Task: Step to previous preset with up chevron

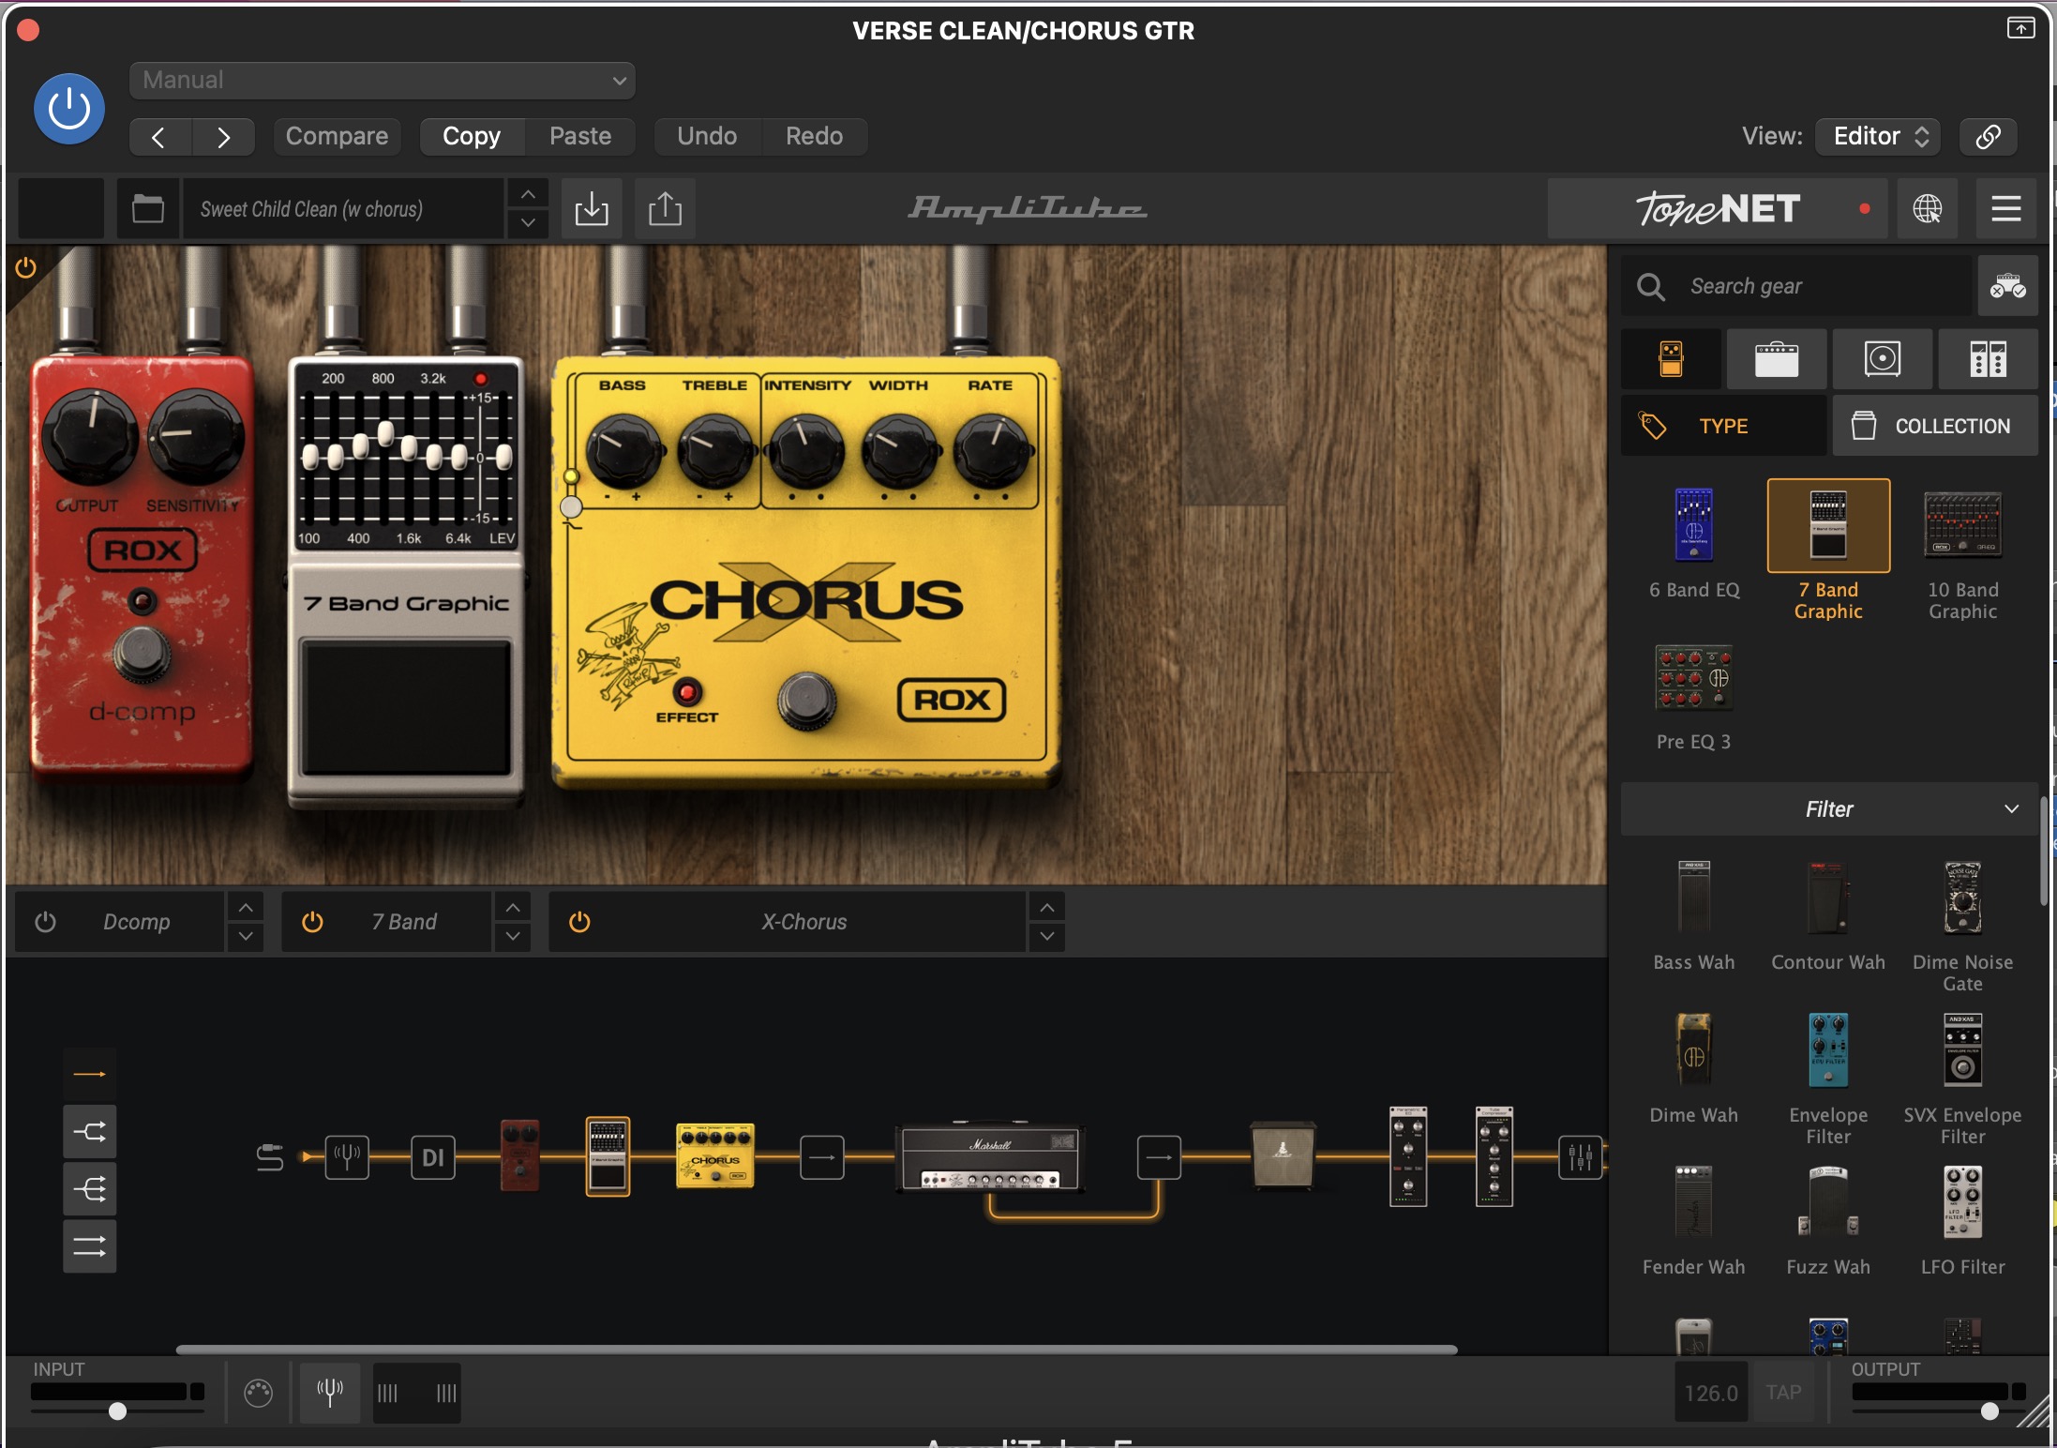Action: (529, 194)
